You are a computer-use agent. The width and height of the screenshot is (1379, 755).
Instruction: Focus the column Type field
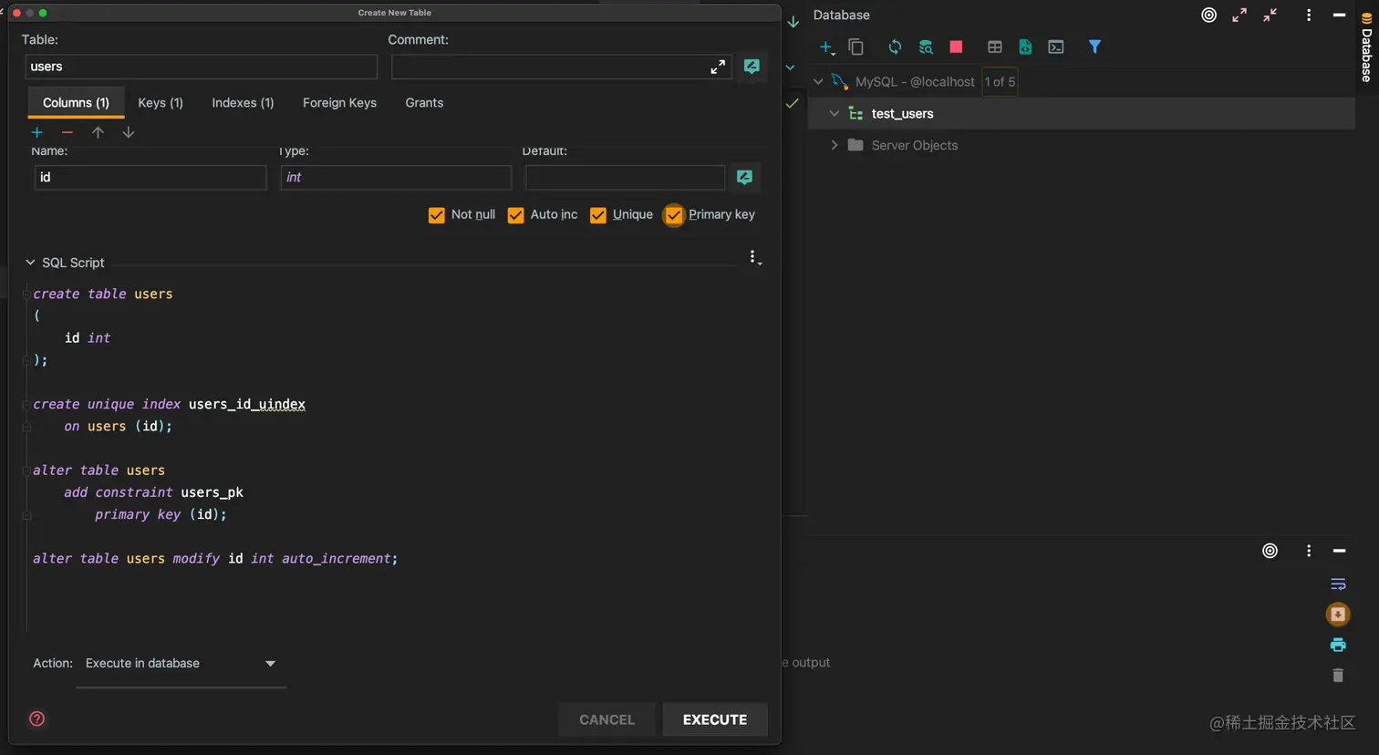[x=396, y=177]
